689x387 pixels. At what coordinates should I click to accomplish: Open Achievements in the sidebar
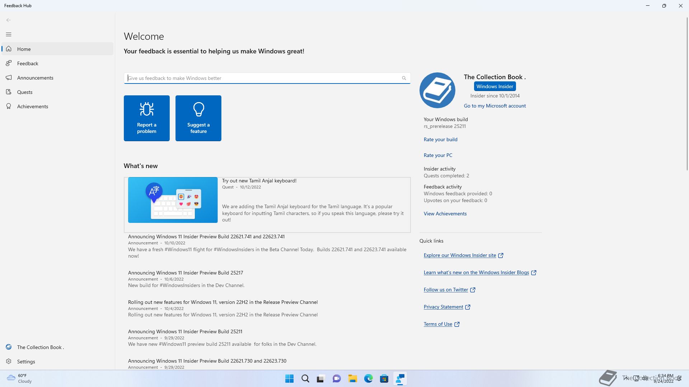(32, 106)
